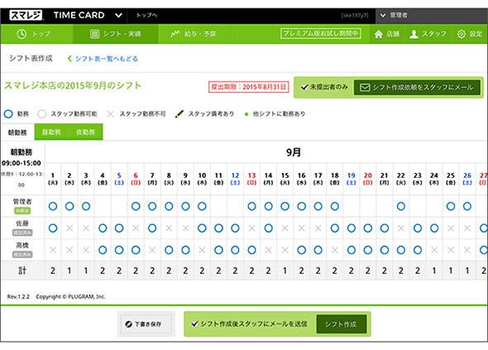Click the house icon for 店舗
488x350 pixels.
(x=379, y=34)
